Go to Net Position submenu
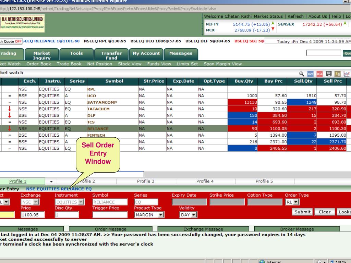 100,64
